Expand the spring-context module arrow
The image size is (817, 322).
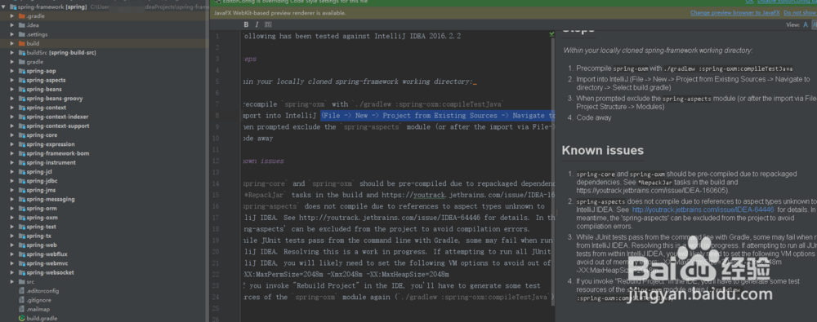[12, 107]
